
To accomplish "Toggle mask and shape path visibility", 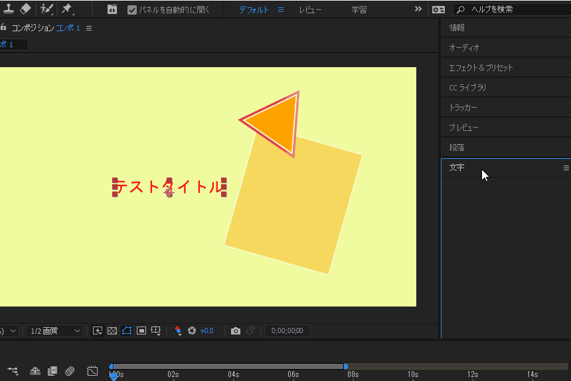I will 127,330.
